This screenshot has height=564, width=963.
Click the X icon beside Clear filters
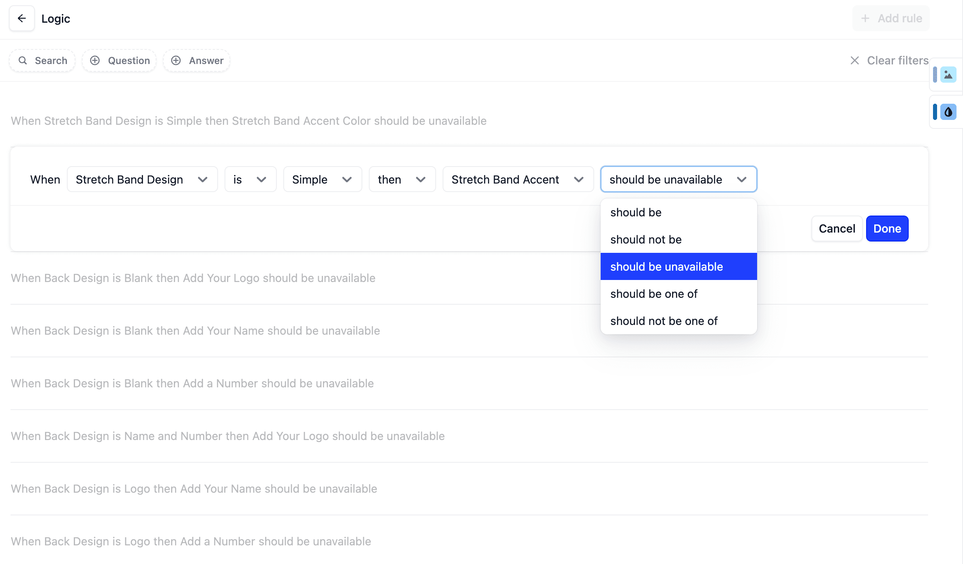click(854, 61)
